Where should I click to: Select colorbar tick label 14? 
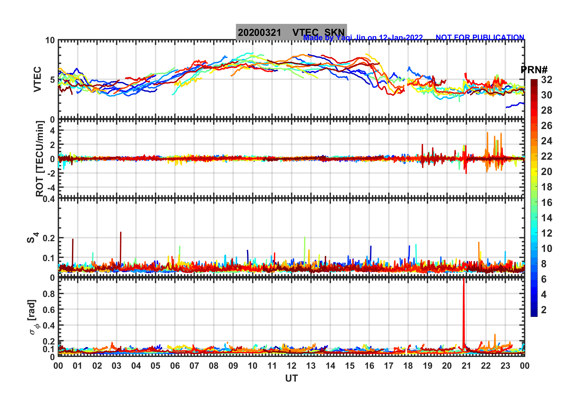547,218
